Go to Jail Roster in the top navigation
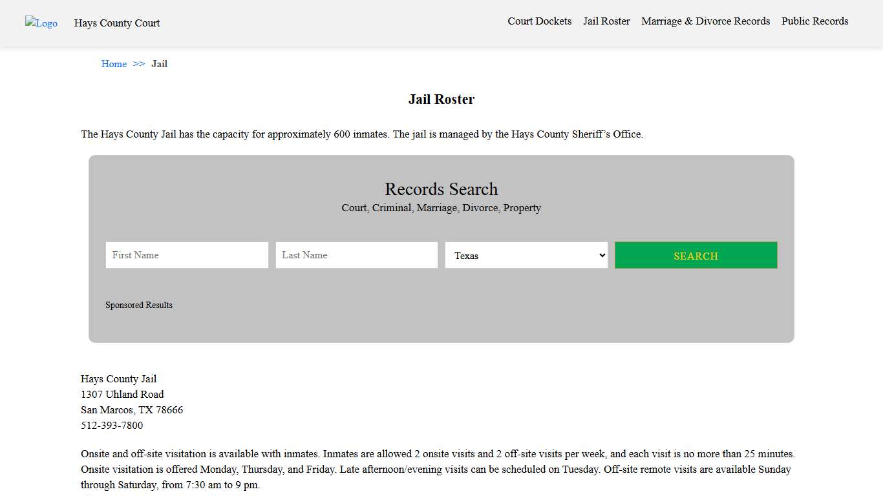The height and width of the screenshot is (496, 883). tap(606, 21)
